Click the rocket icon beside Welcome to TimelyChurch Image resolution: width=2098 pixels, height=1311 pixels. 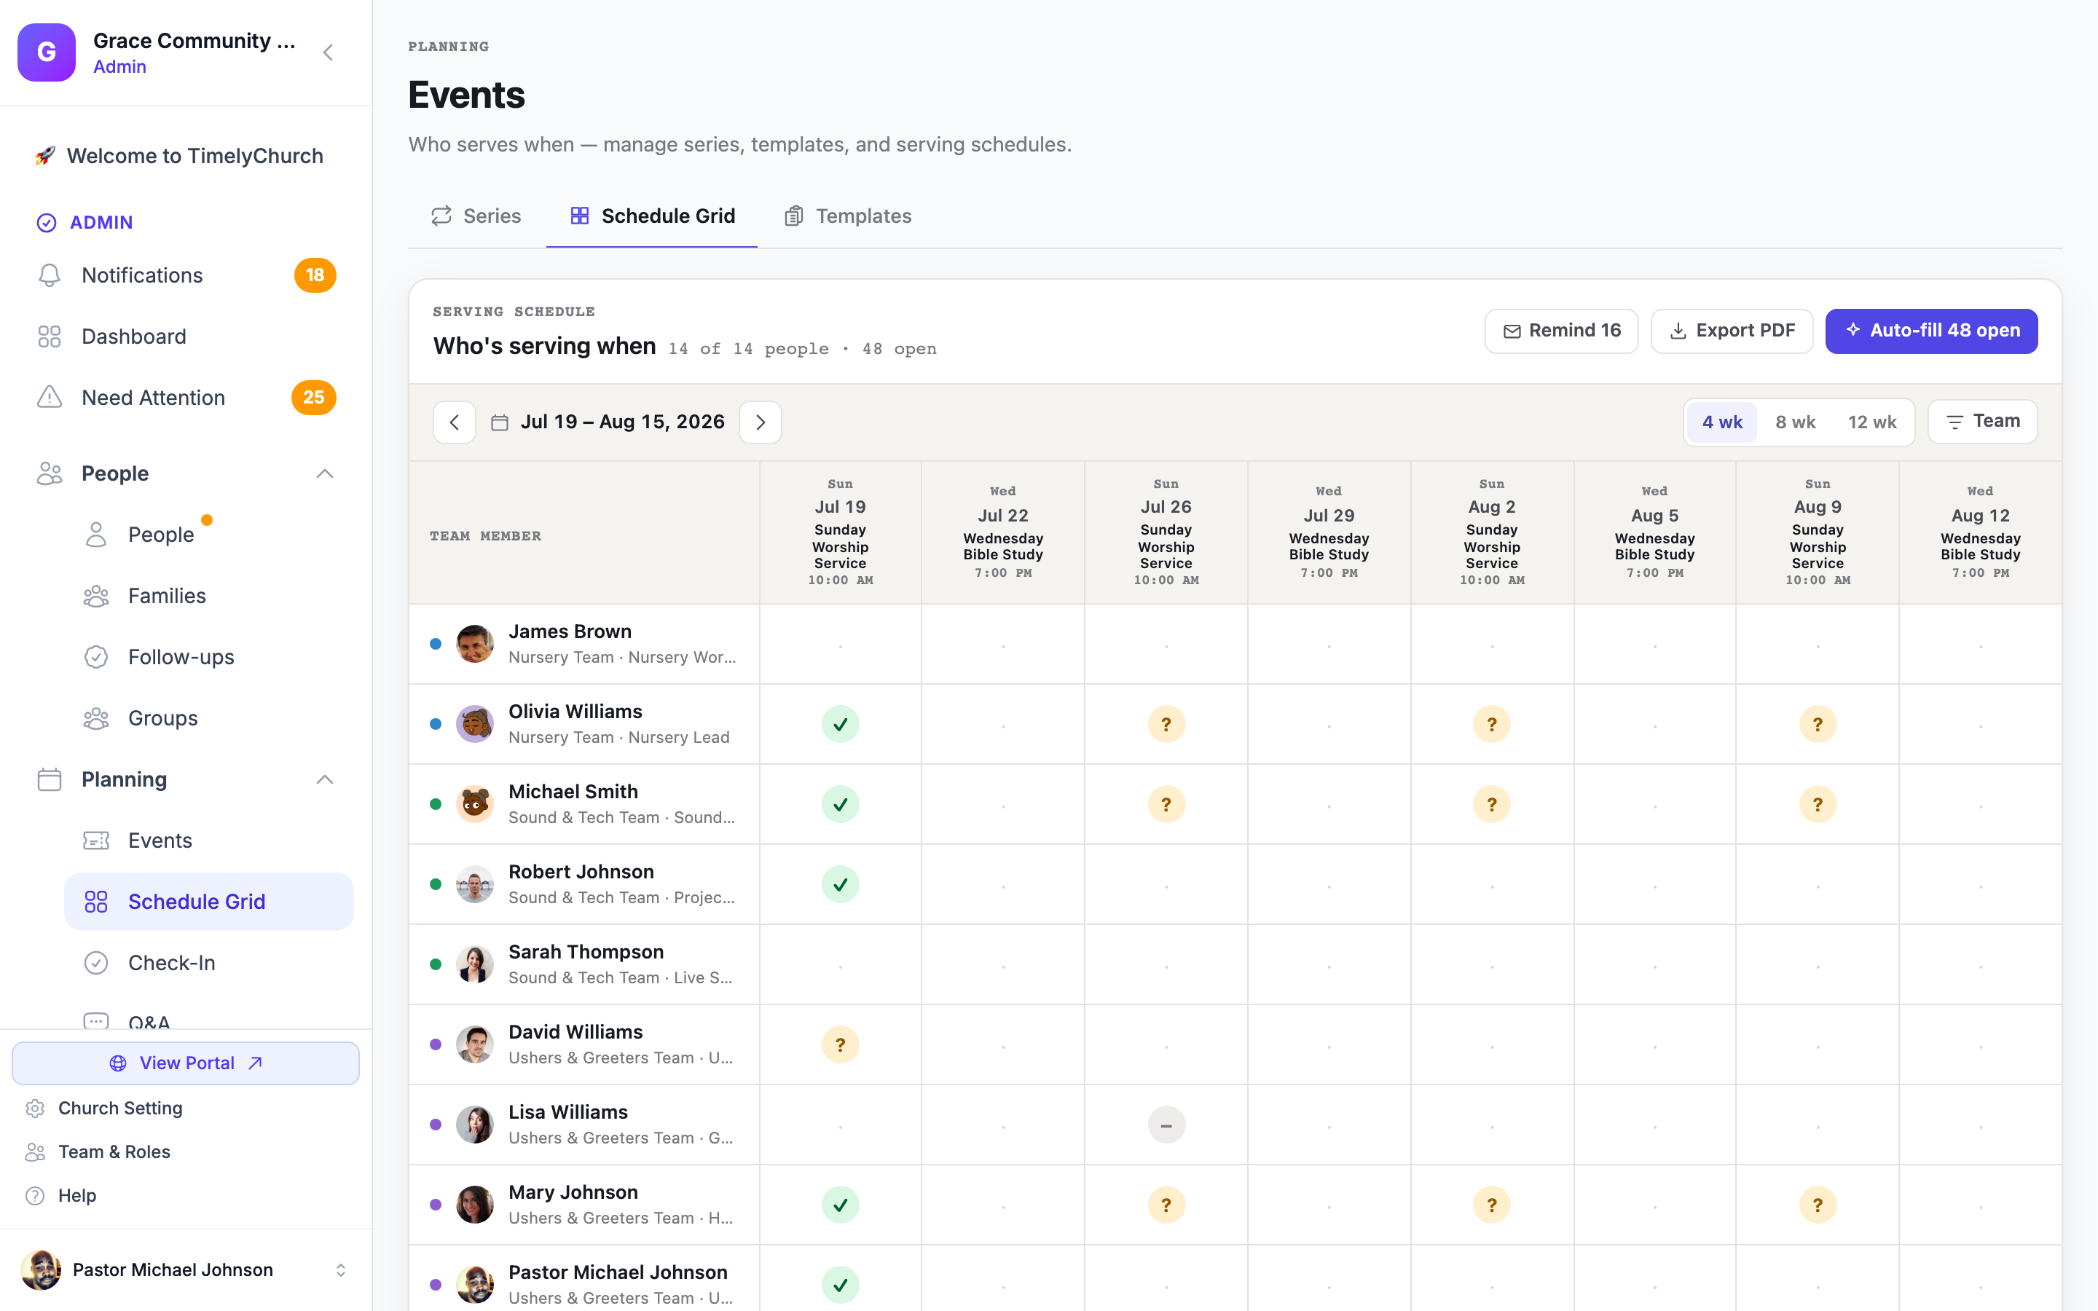[45, 156]
